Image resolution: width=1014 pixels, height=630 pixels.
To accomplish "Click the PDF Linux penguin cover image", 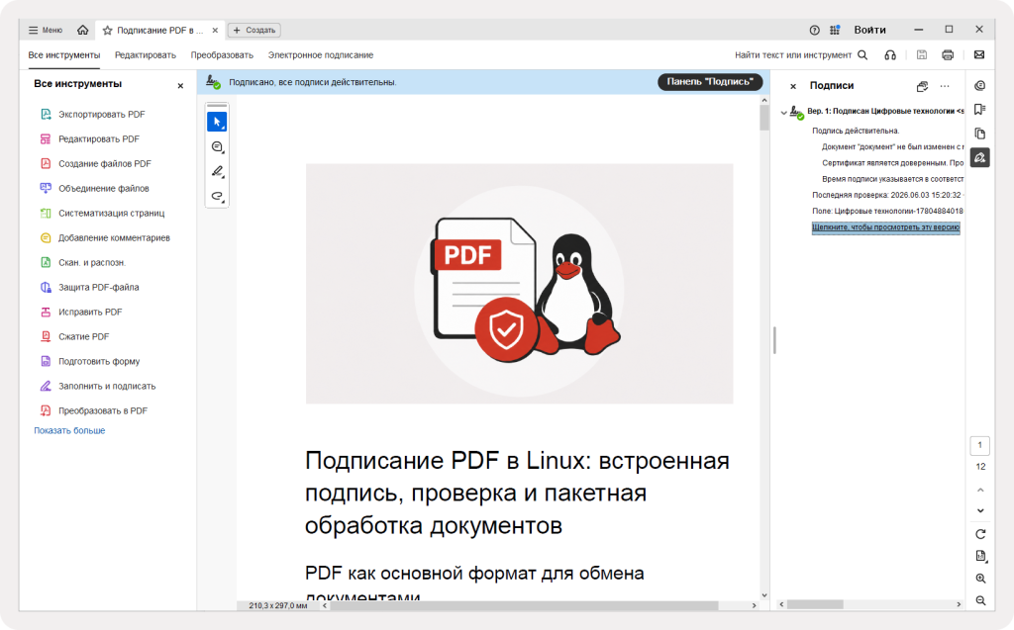I will (519, 284).
